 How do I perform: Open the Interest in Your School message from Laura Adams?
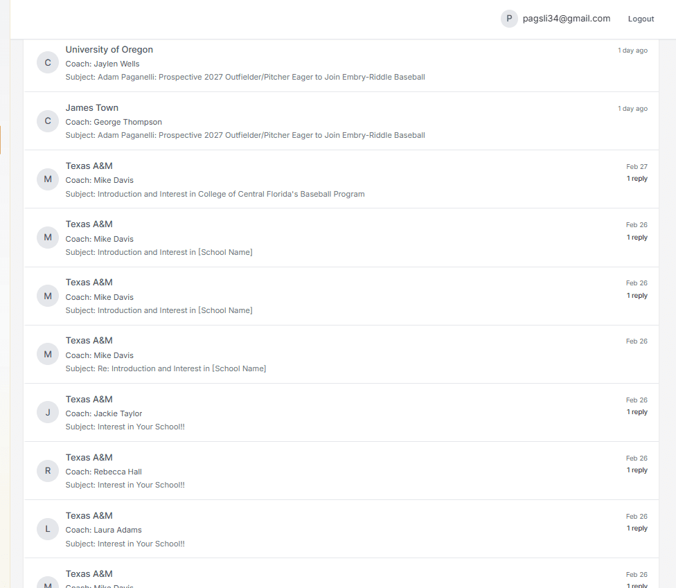coord(341,529)
